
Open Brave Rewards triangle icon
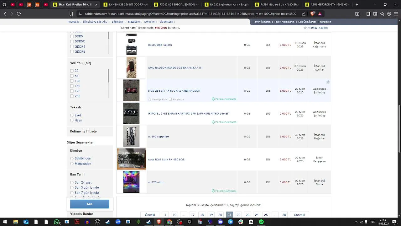tap(320, 14)
